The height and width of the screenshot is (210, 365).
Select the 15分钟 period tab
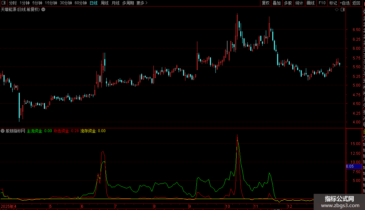[51, 3]
